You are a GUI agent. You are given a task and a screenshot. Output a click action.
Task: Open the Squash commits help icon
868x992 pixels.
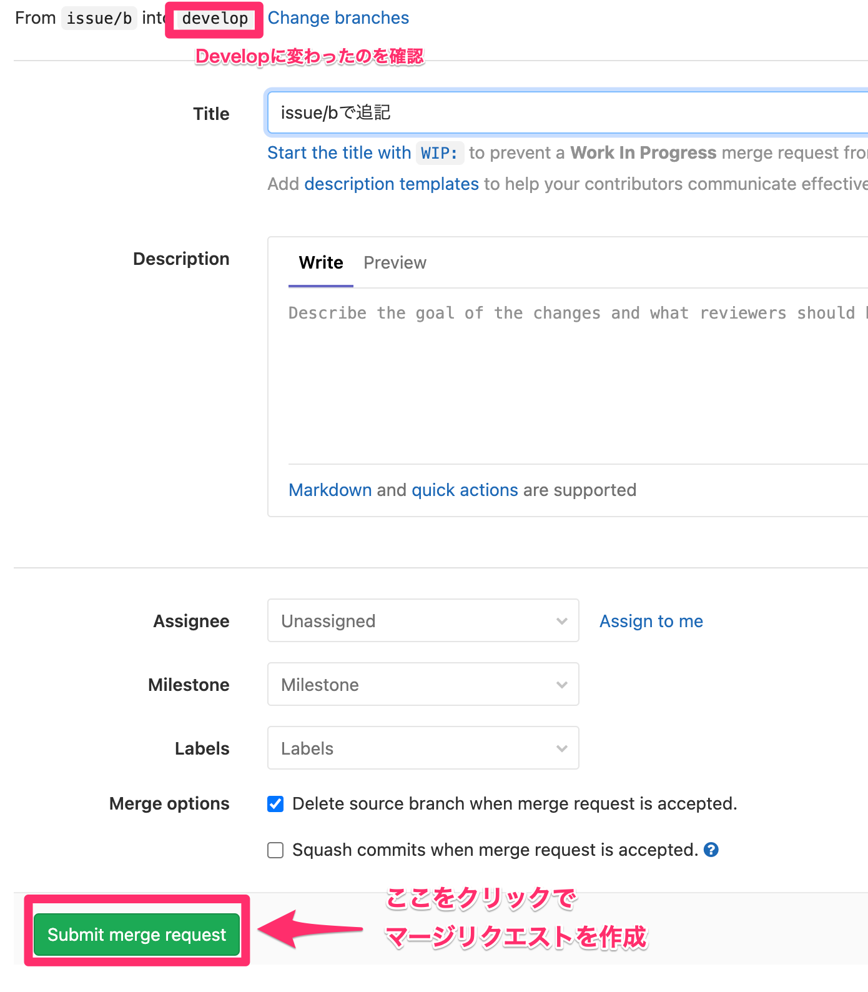click(x=711, y=850)
